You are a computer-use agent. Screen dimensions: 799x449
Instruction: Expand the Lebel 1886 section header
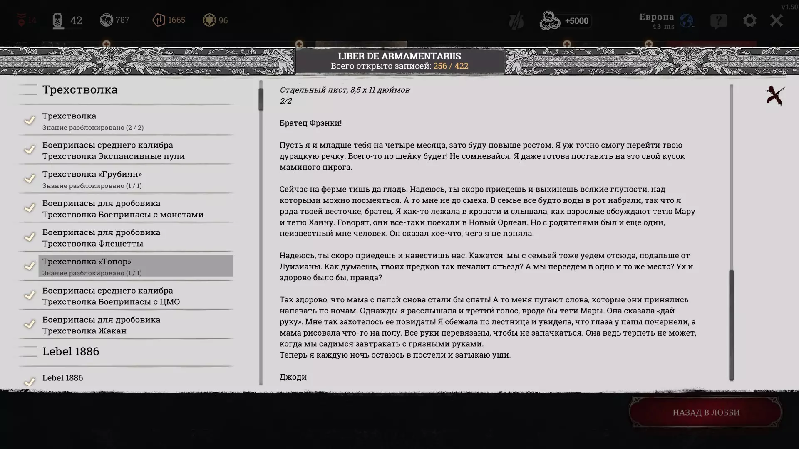pyautogui.click(x=71, y=352)
